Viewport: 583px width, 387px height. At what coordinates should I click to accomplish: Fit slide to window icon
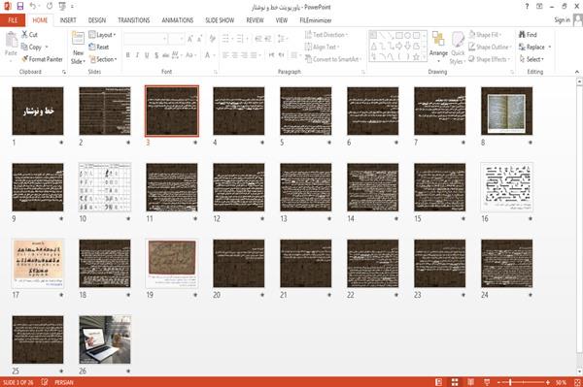[x=577, y=382]
